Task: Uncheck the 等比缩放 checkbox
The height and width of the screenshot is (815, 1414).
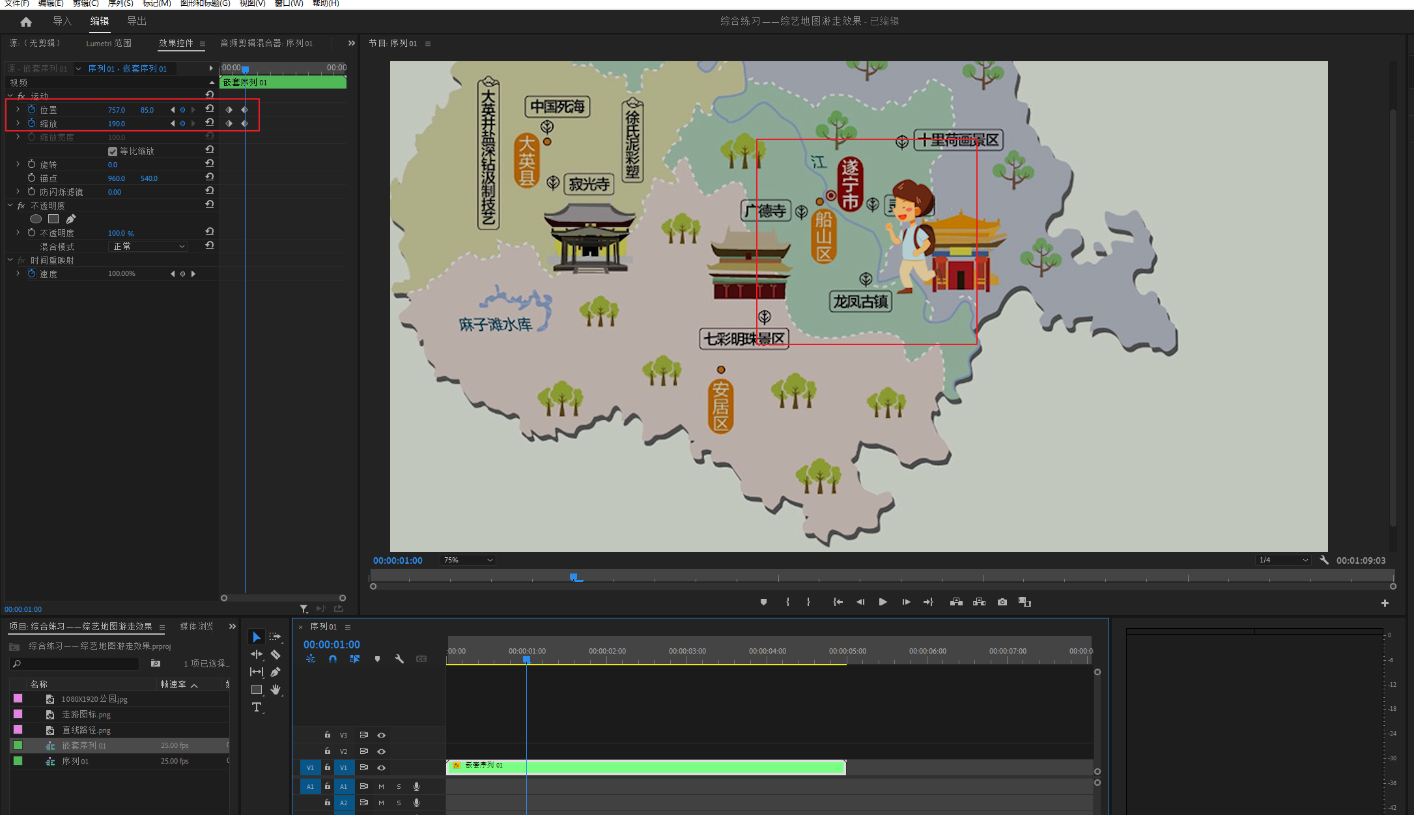Action: [113, 151]
